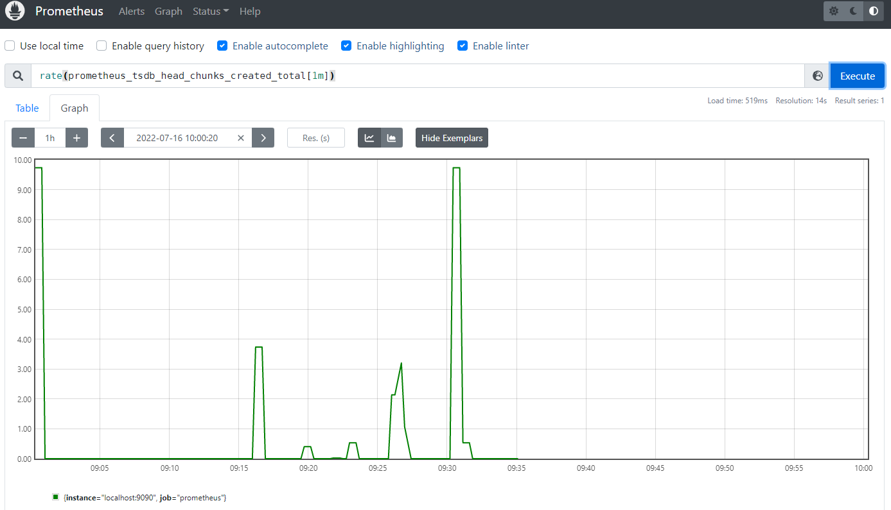Expand the Status dropdown menu
Screen dimensions: 891x510
tap(211, 12)
